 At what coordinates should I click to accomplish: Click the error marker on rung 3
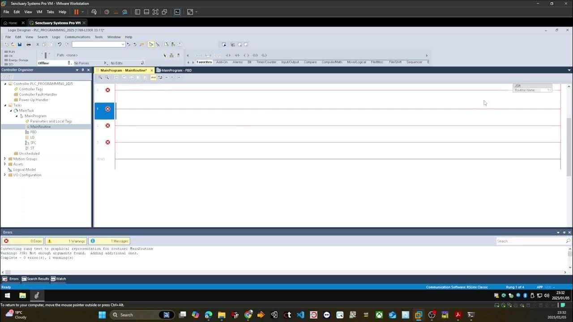coord(107,142)
